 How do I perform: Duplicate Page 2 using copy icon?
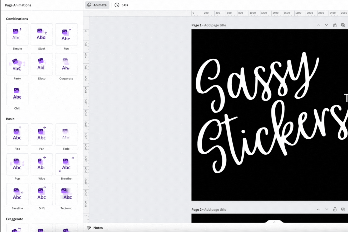point(343,210)
